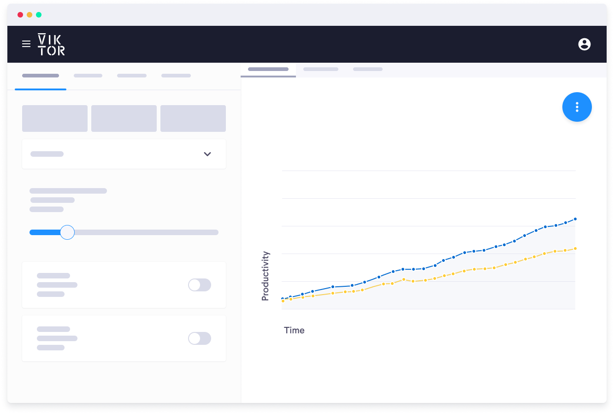The image size is (614, 414).
Task: Click the middle grey block button
Action: (x=124, y=118)
